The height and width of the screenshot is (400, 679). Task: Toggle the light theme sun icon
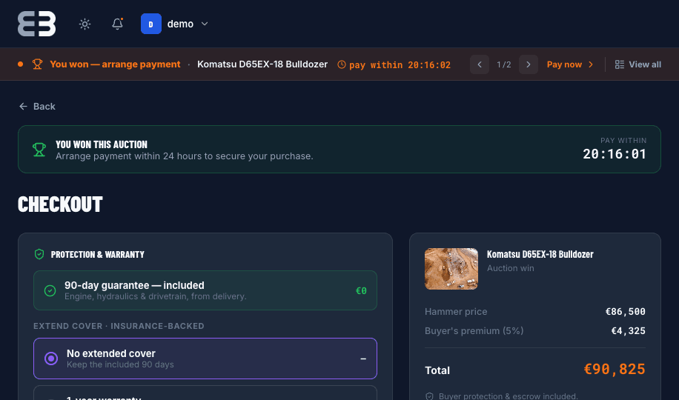[85, 24]
